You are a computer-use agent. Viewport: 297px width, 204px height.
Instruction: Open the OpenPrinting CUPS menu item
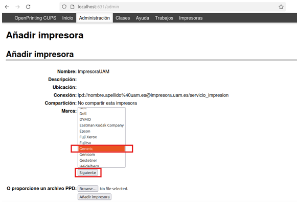pos(35,18)
